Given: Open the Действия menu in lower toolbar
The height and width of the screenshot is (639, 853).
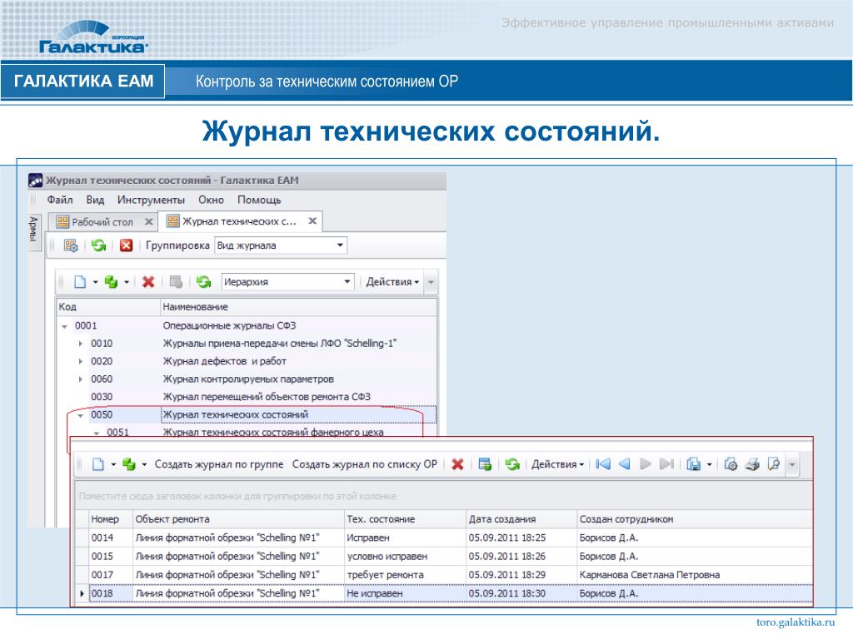Looking at the screenshot, I should [x=557, y=464].
